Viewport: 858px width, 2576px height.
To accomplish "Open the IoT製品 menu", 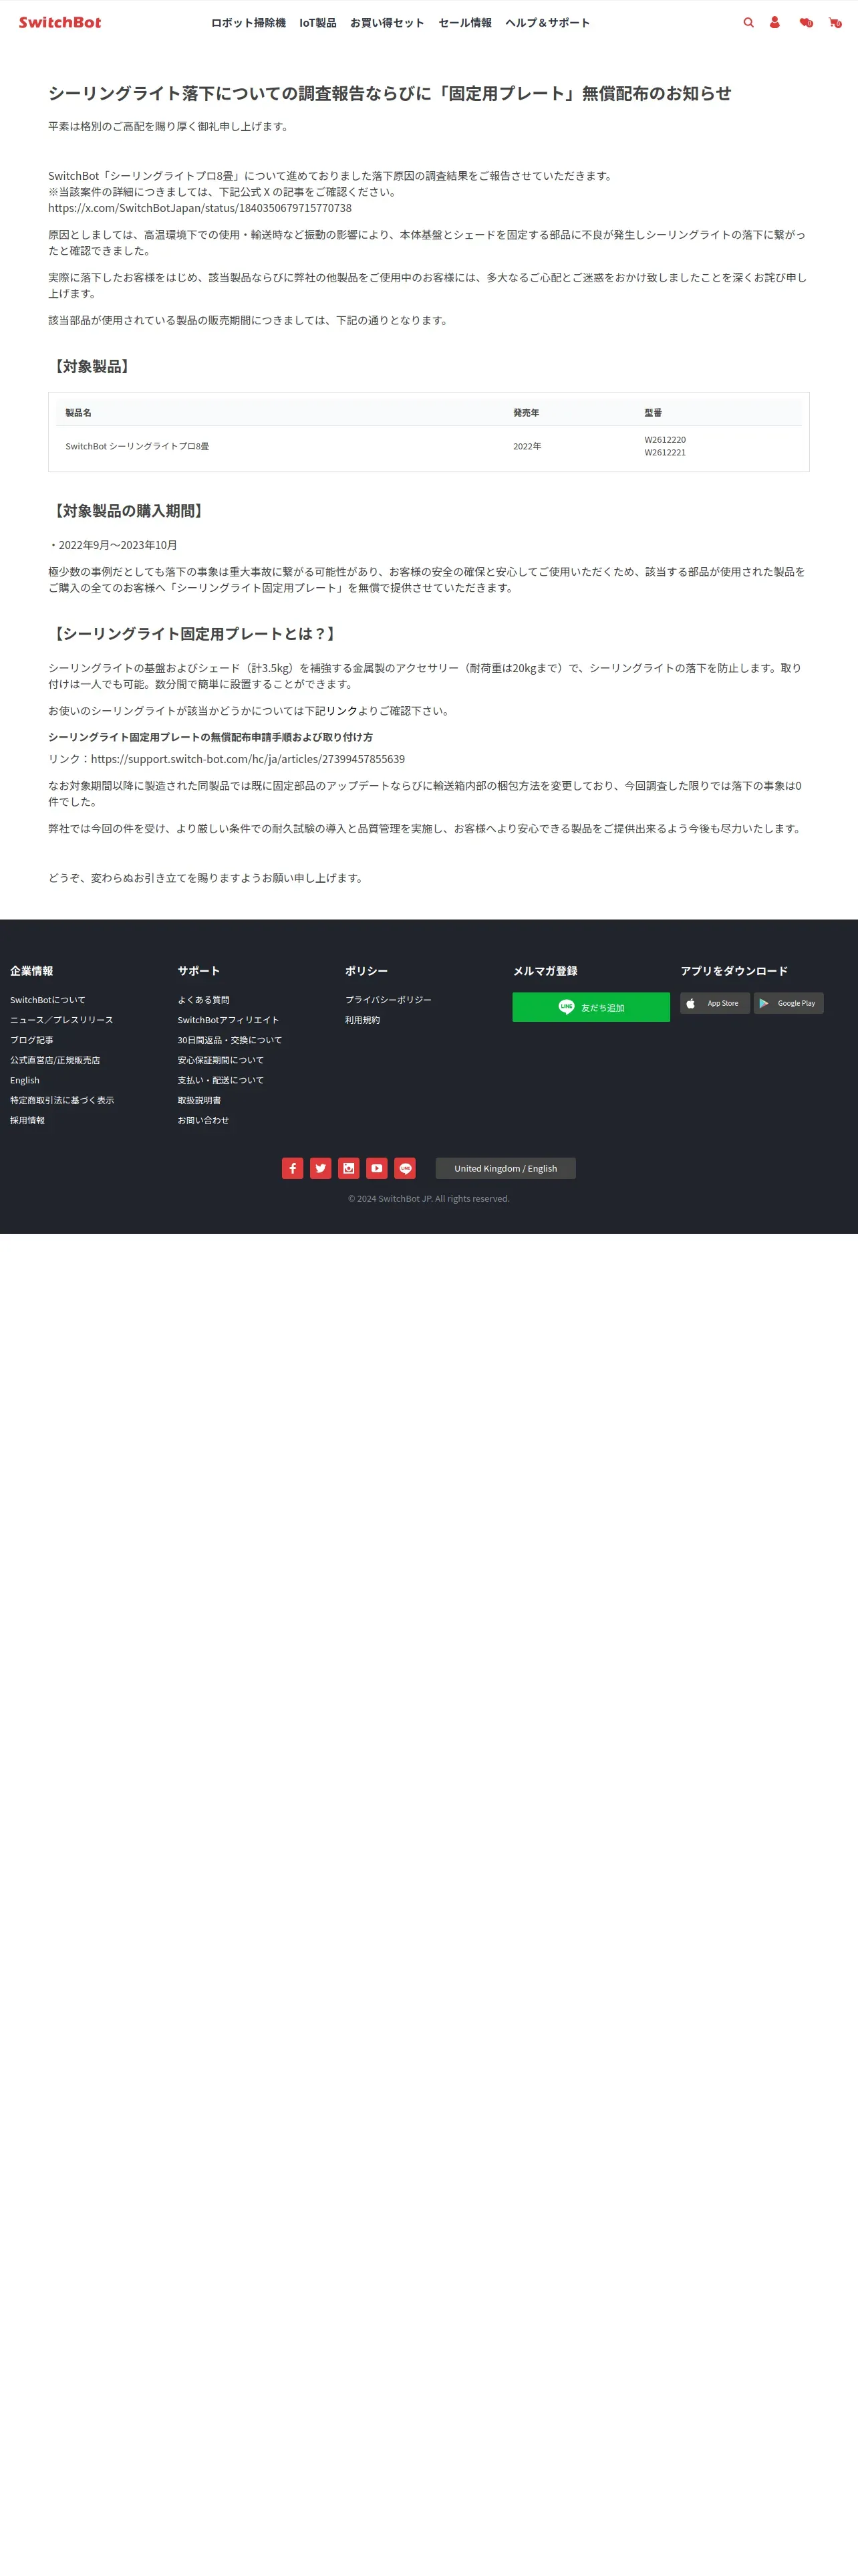I will [317, 23].
